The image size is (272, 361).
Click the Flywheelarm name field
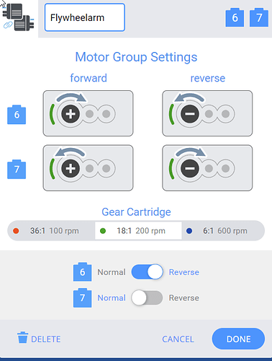click(x=85, y=17)
